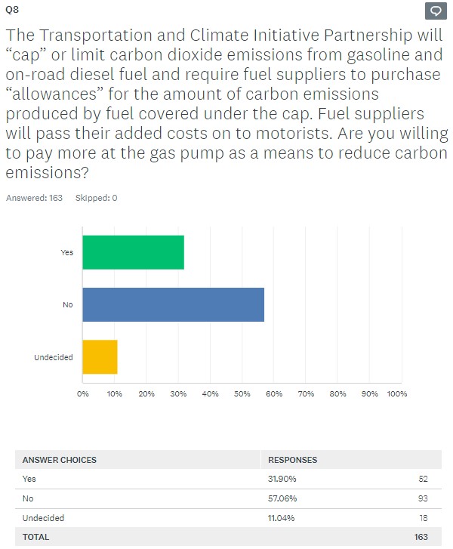Viewport: 453px width, 549px height.
Task: Select the Responses column header
Action: 293,460
